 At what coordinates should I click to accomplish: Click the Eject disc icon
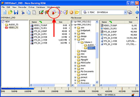point(71,12)
